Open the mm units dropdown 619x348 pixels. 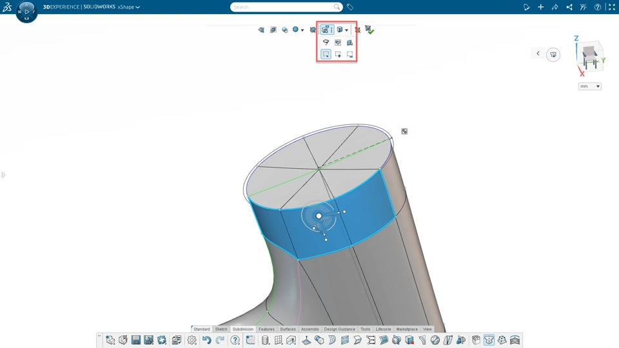(590, 86)
